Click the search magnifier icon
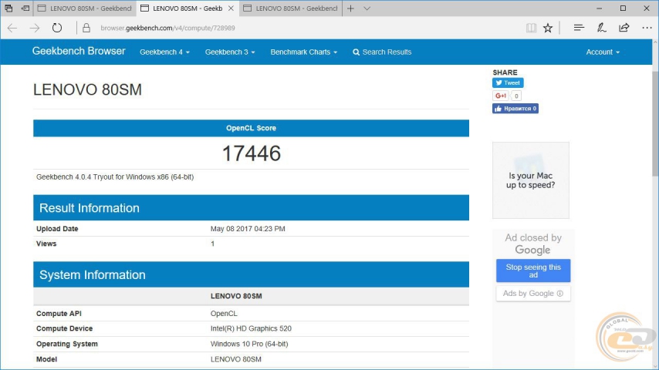Image resolution: width=659 pixels, height=370 pixels. [356, 52]
